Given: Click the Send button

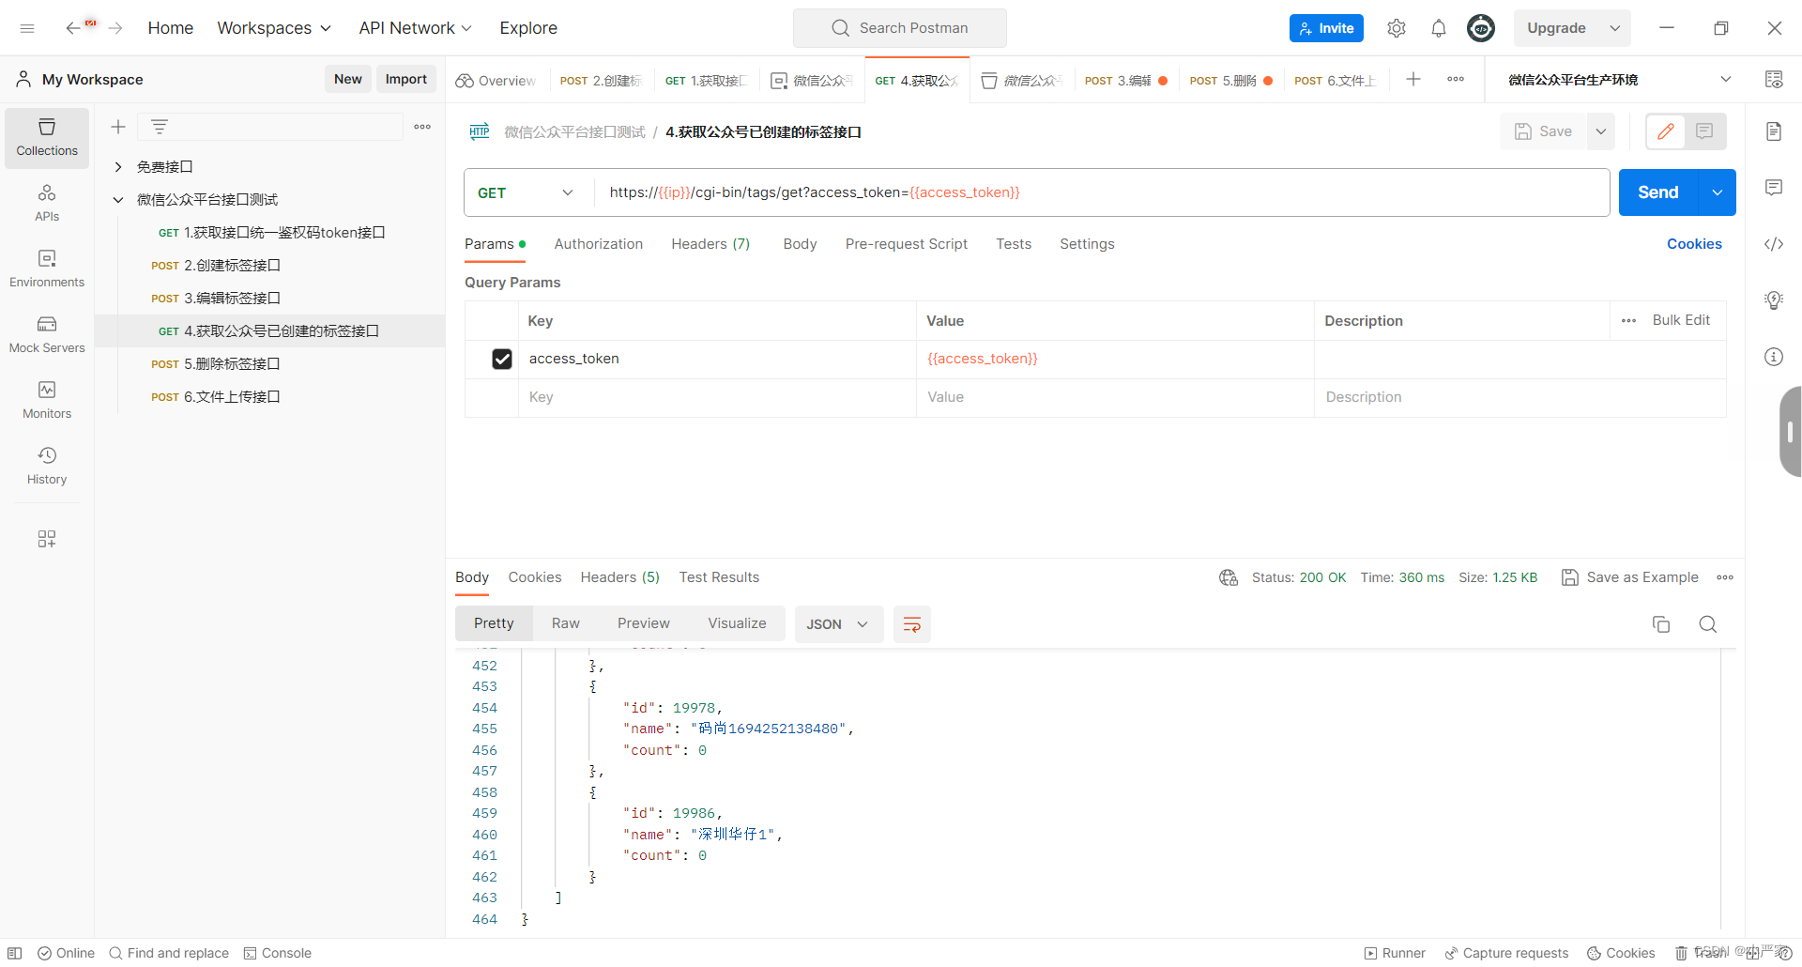Looking at the screenshot, I should [x=1658, y=192].
